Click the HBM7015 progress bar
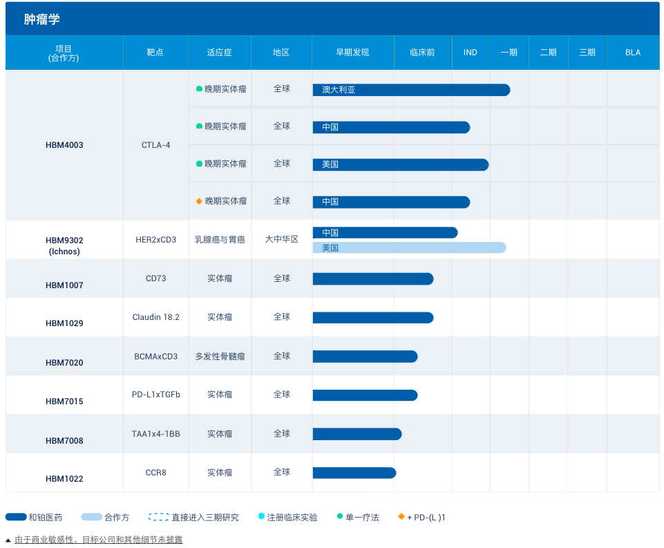Viewport: 664px width, 548px height. click(365, 395)
